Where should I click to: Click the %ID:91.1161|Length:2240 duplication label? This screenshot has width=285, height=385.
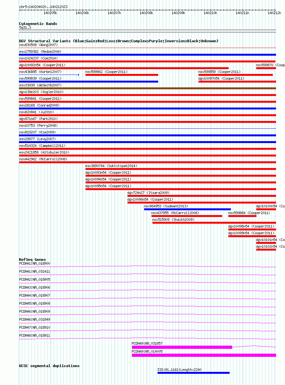click(x=179, y=370)
